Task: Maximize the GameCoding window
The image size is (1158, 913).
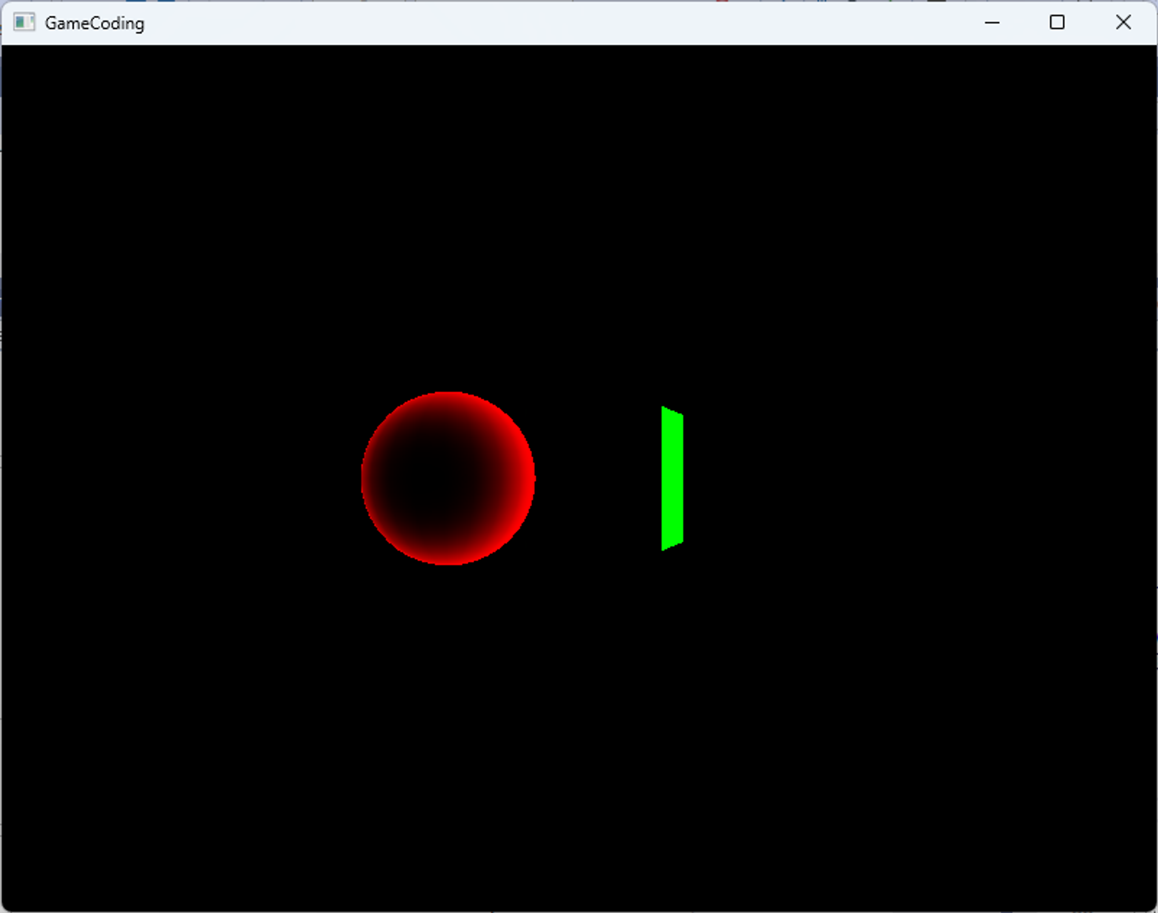Action: tap(1057, 23)
